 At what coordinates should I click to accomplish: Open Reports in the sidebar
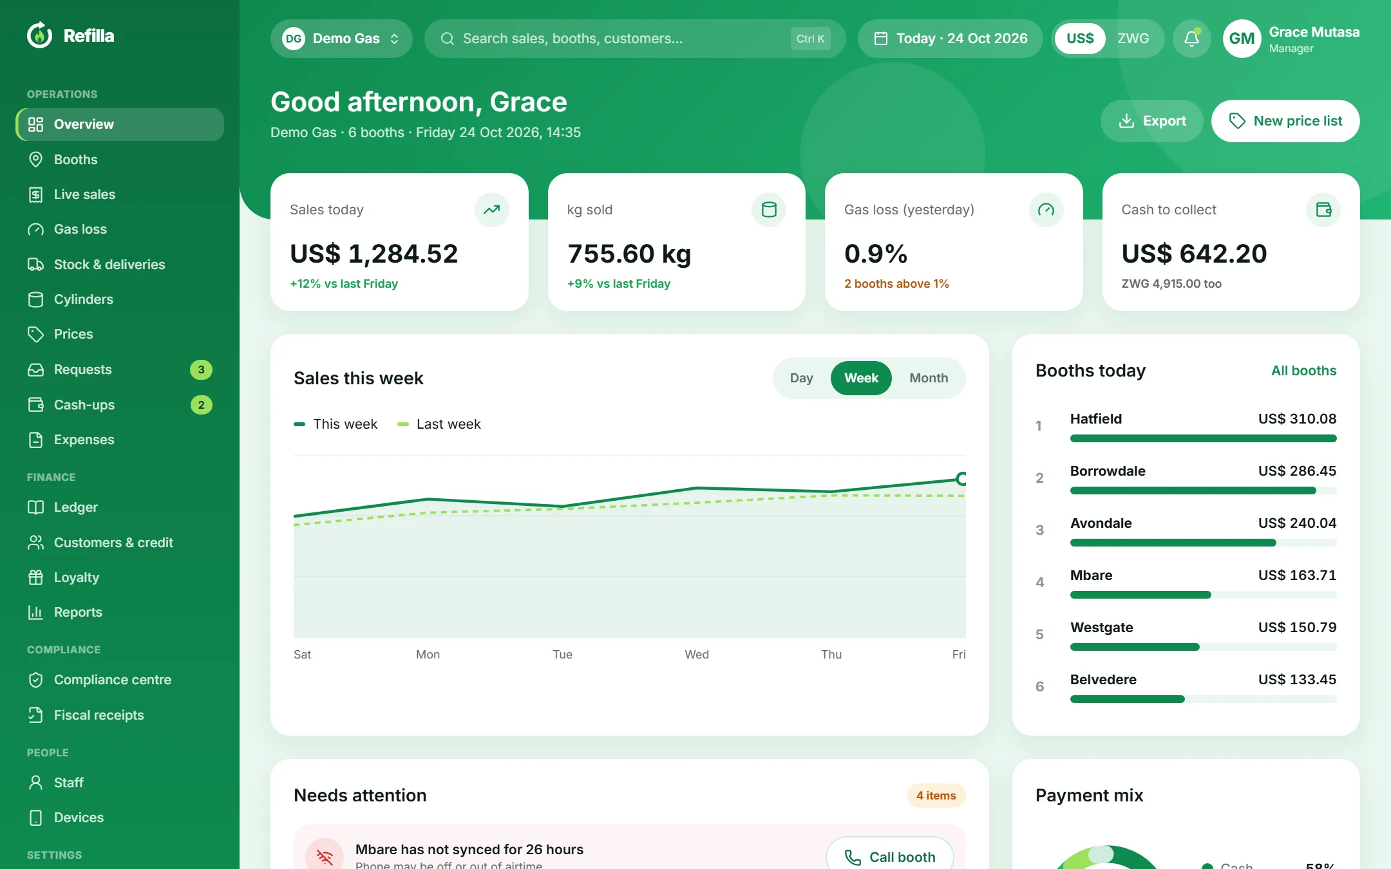click(x=120, y=612)
